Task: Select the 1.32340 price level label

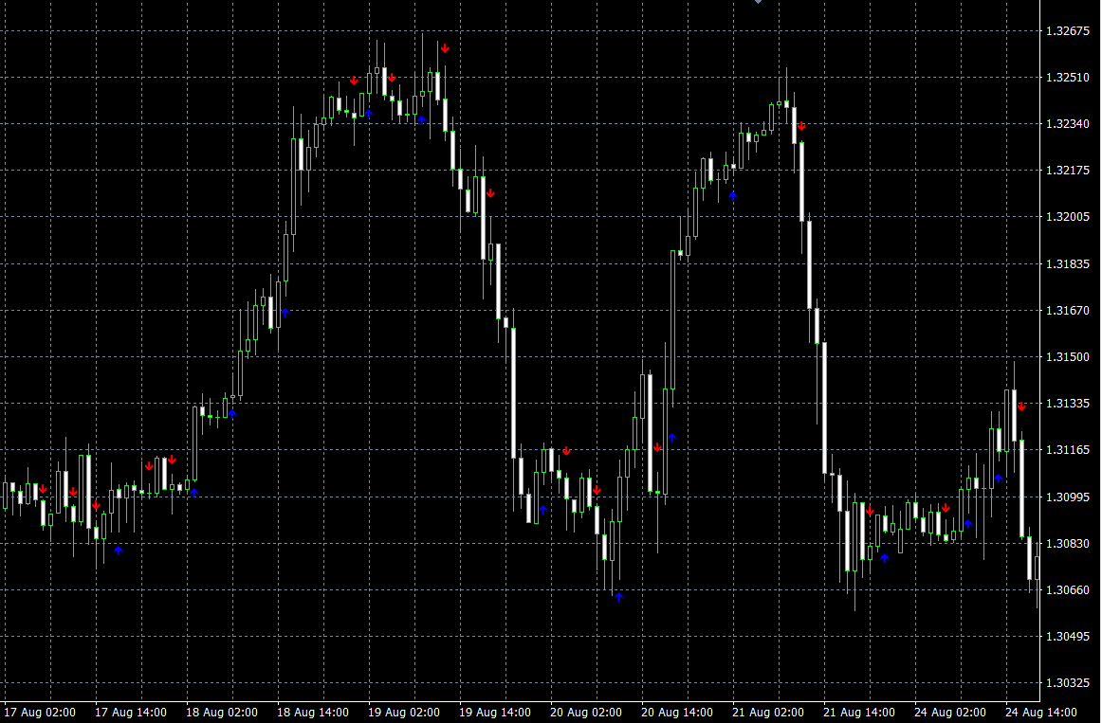Action: click(x=1068, y=123)
